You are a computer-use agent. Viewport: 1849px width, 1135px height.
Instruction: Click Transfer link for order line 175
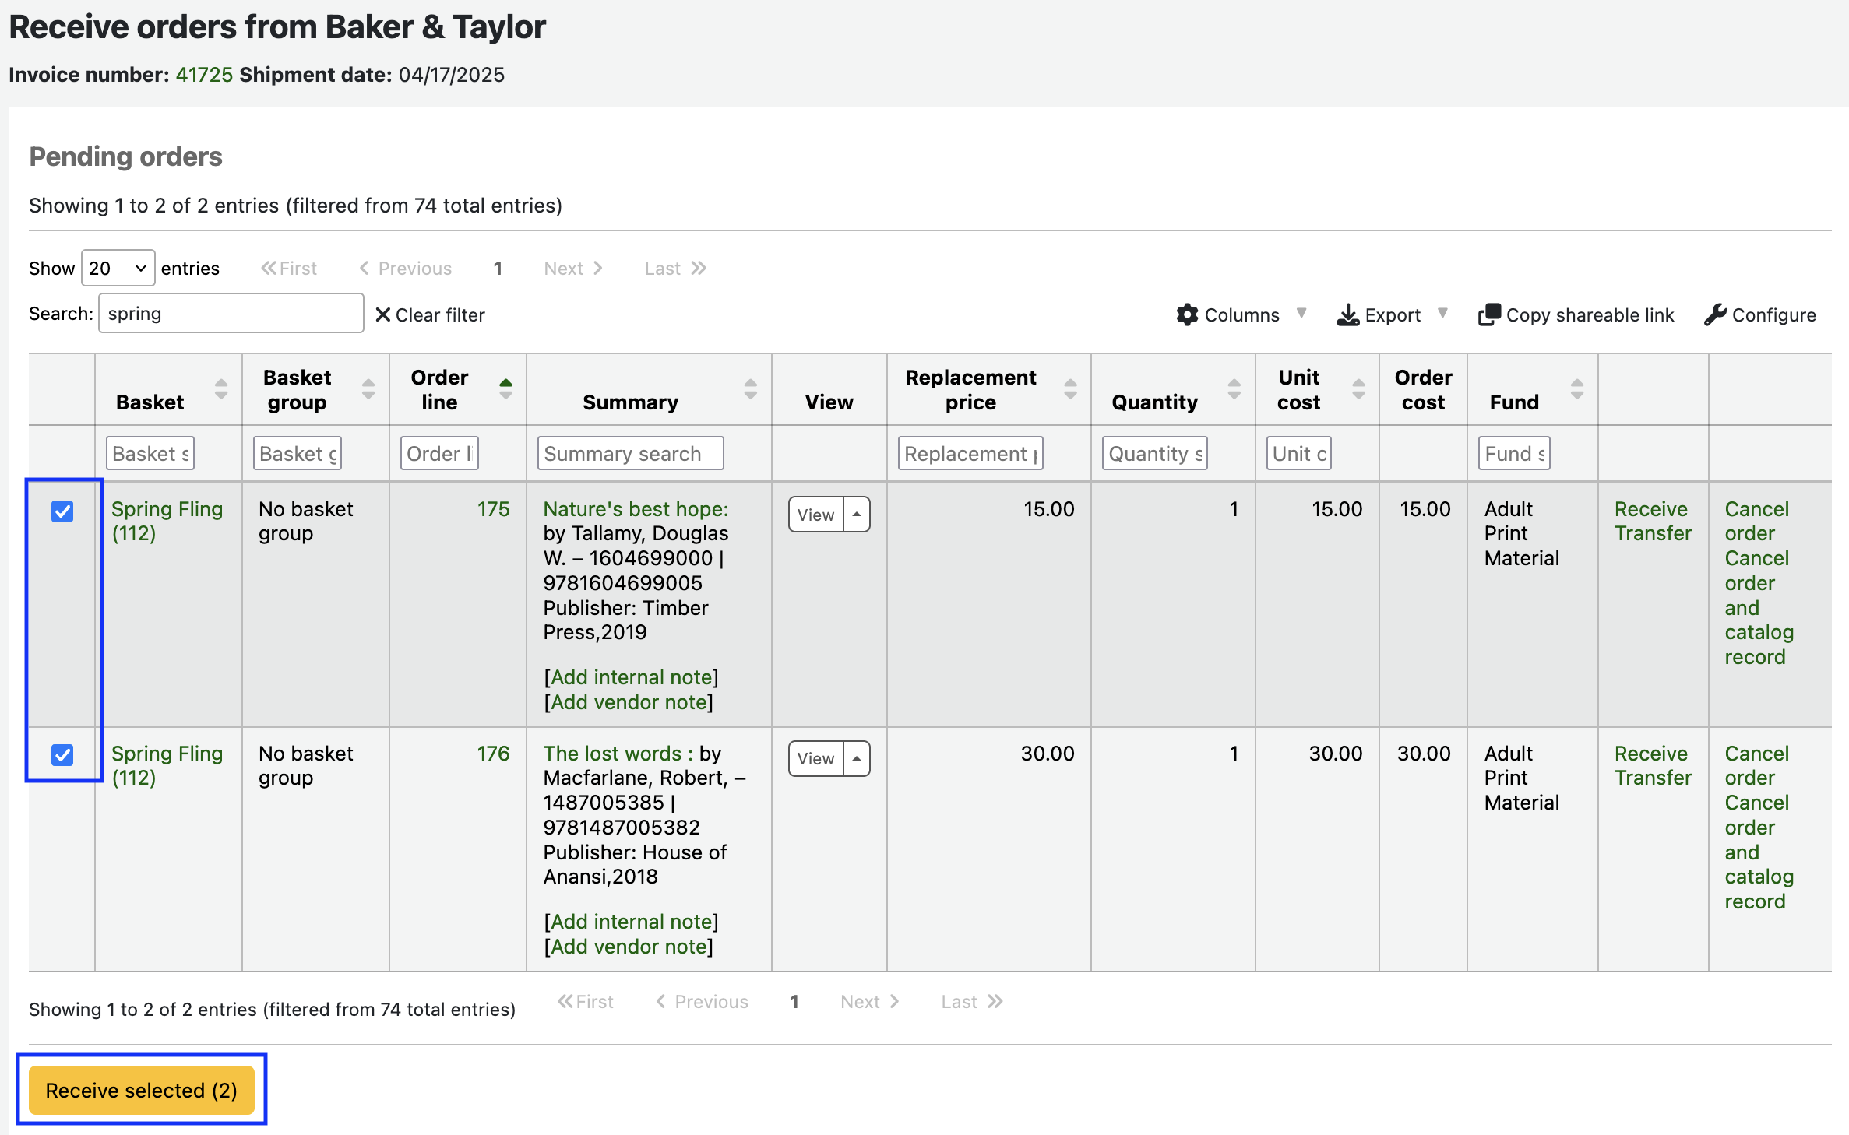click(1653, 533)
